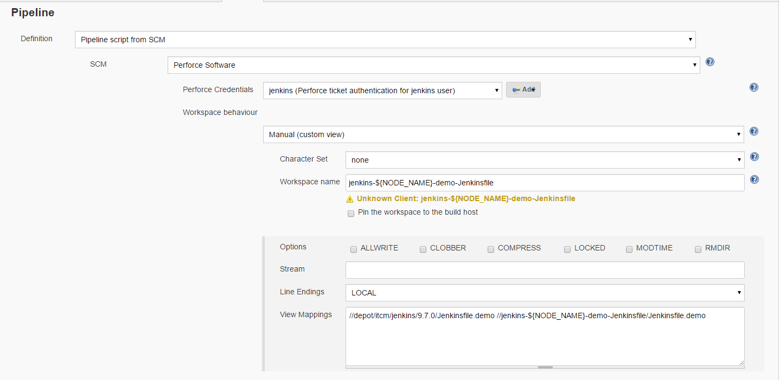Screen dimensions: 780x380
Task: Expand the SCM Perforce Software dropdown
Action: pos(433,65)
